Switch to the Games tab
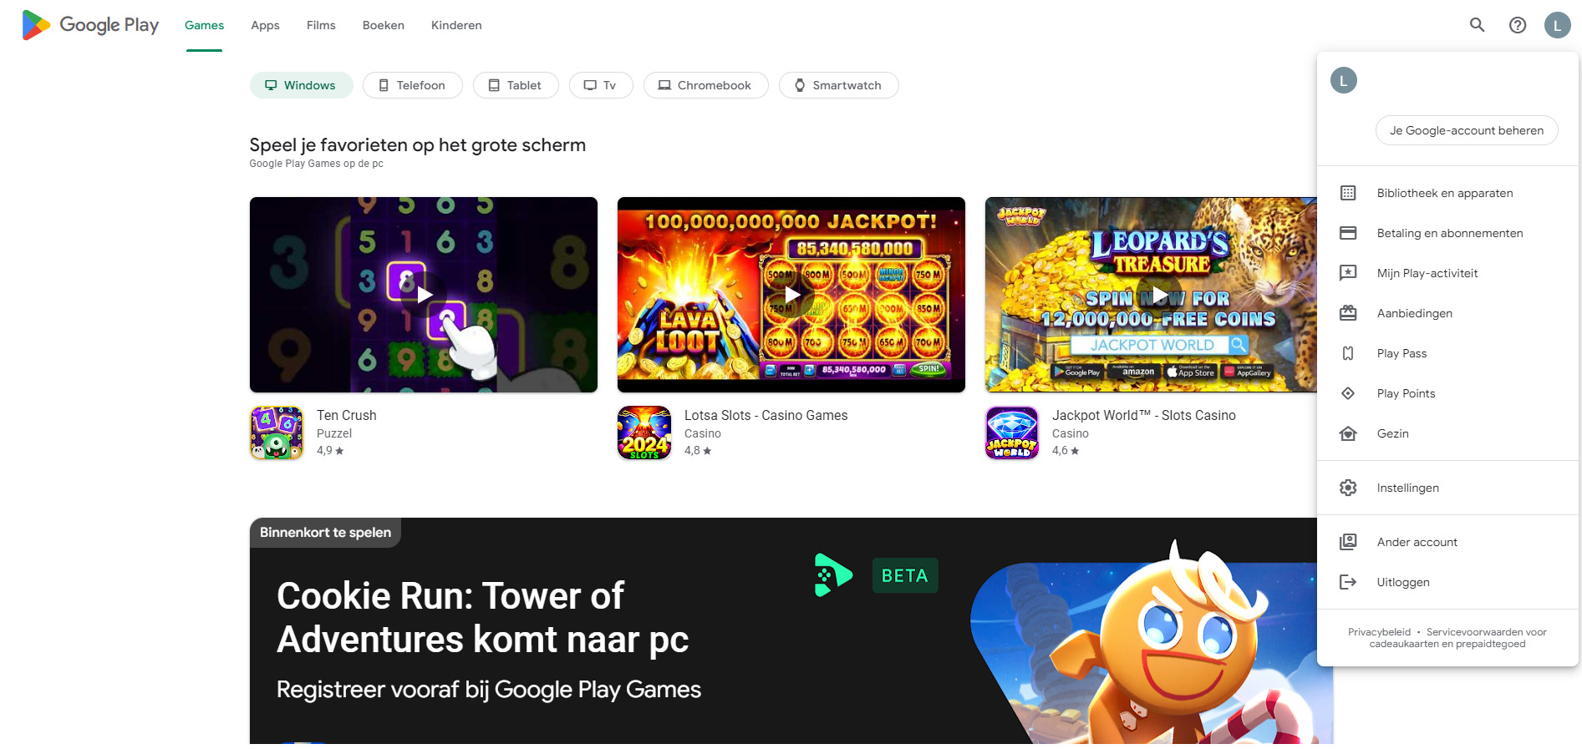 click(x=204, y=25)
